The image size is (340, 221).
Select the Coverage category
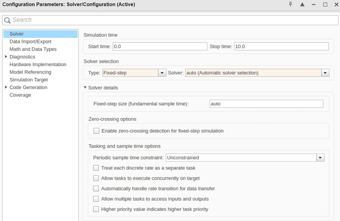(20, 95)
